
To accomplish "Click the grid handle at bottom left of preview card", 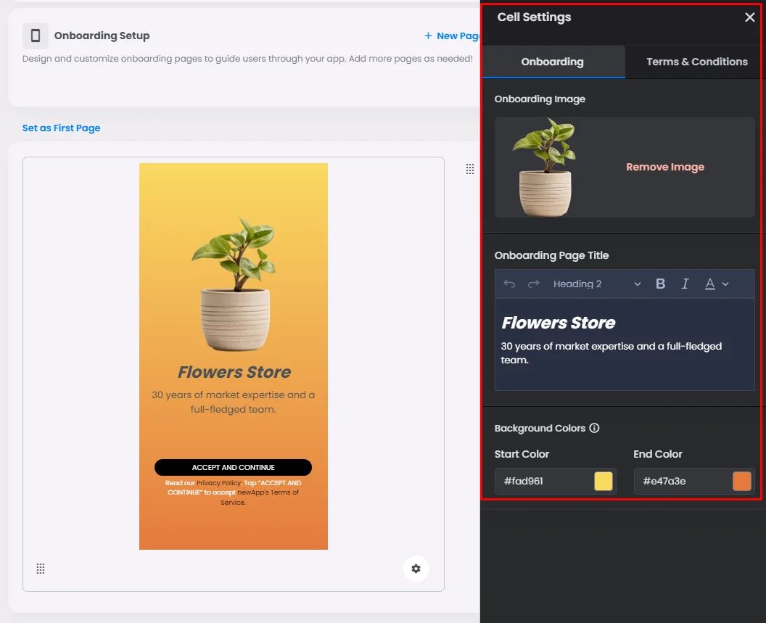I will pyautogui.click(x=41, y=569).
